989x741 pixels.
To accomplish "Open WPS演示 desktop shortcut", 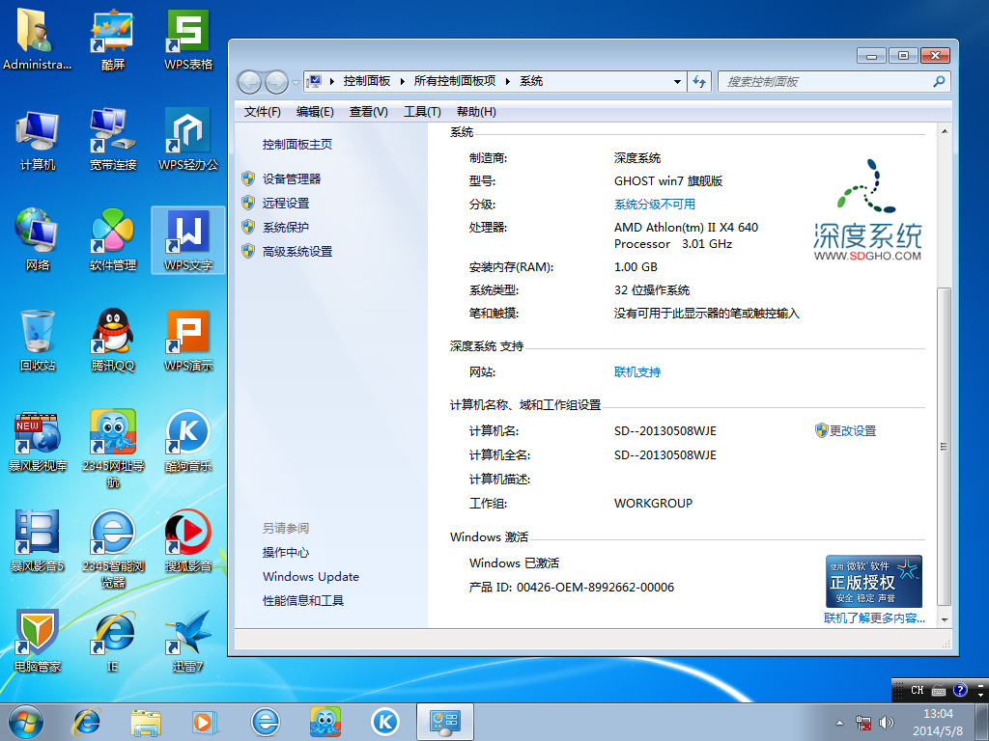I will tap(188, 341).
